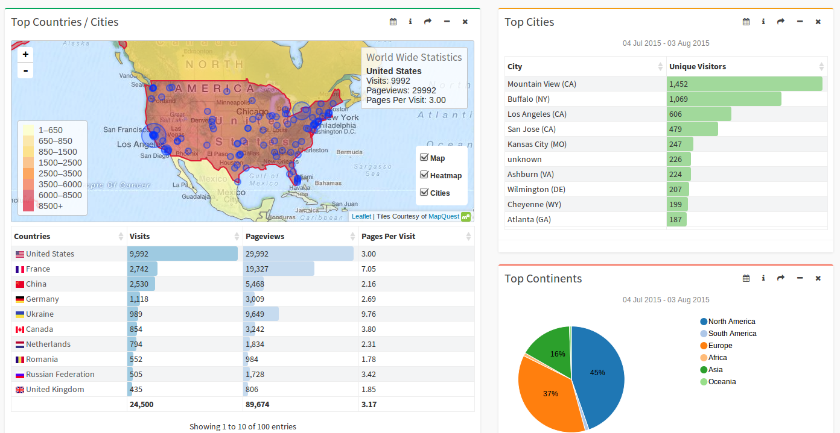This screenshot has height=433, width=840.
Task: Open the Leaflet attribution link
Action: [361, 217]
